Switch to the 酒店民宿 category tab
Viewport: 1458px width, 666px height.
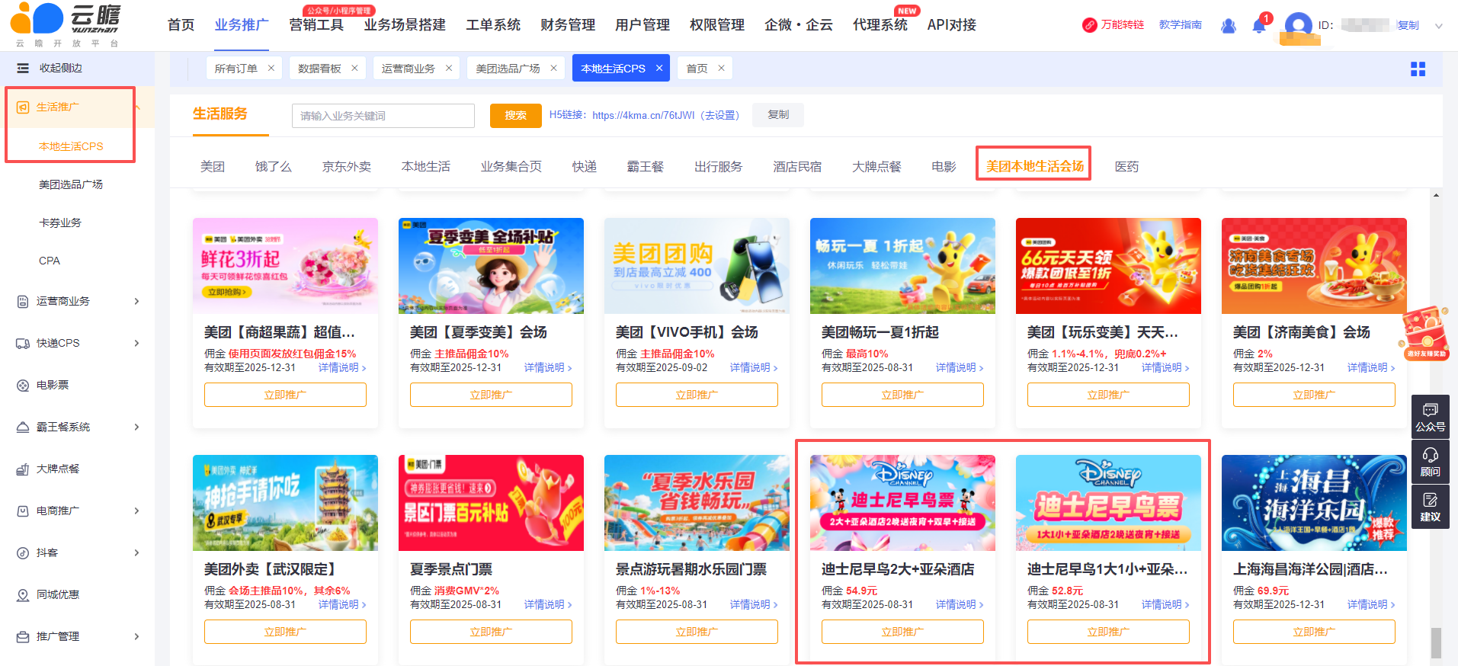coord(797,166)
